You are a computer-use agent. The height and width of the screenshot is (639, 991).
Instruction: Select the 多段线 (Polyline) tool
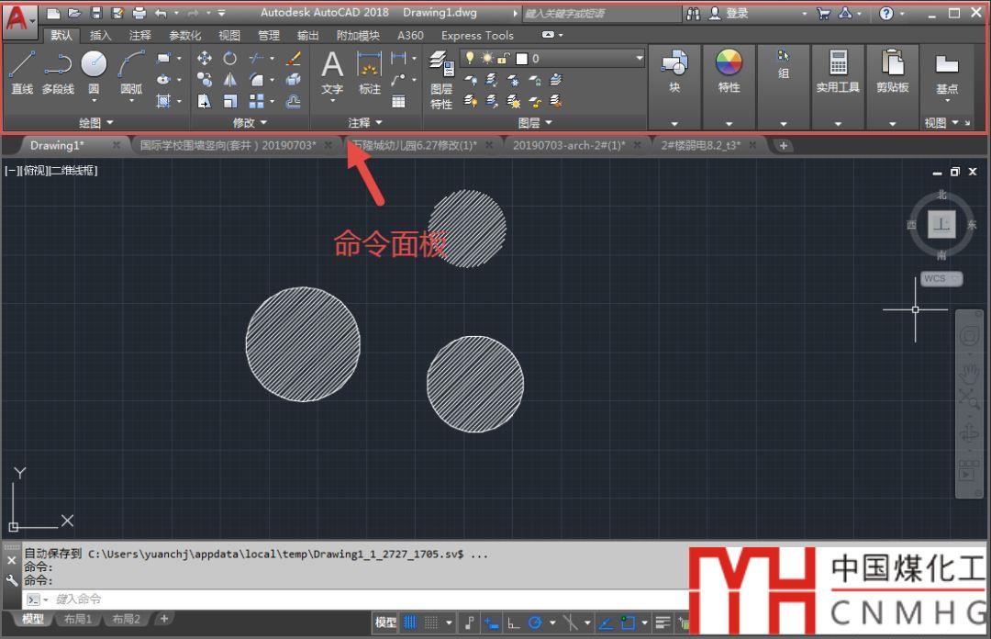pos(58,71)
